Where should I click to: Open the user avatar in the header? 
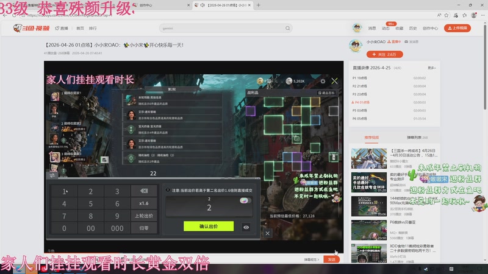[357, 28]
